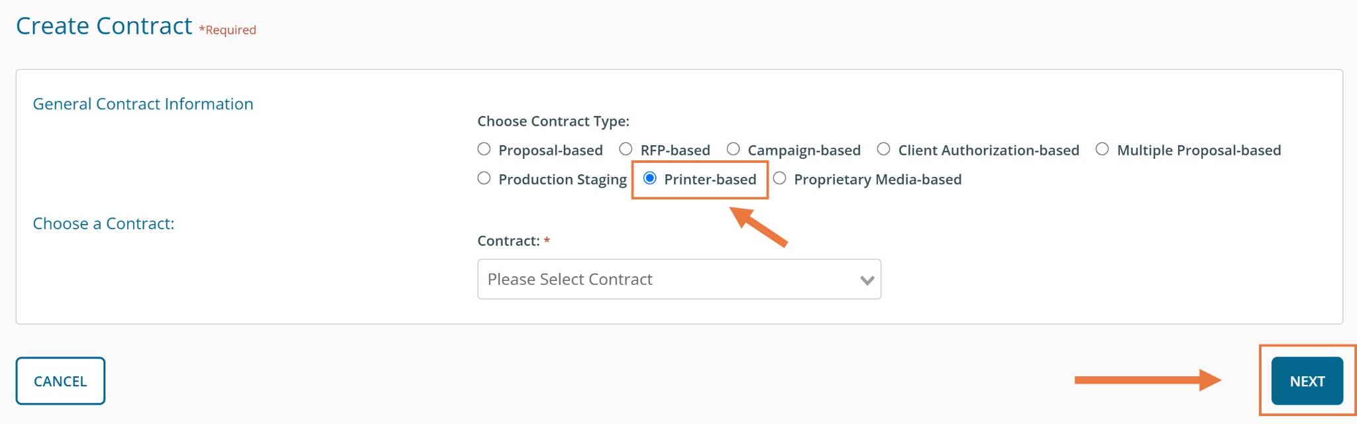The height and width of the screenshot is (424, 1357).
Task: Select the Proposal-based contract type
Action: pyautogui.click(x=484, y=149)
